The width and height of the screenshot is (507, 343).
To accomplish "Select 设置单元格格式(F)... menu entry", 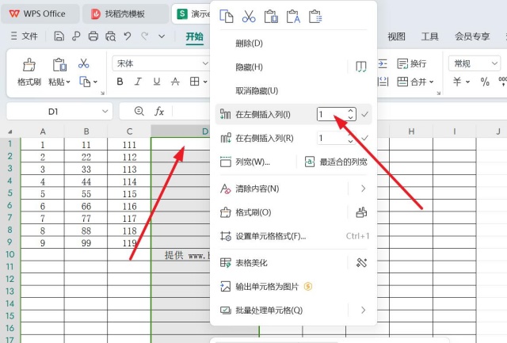I will [x=271, y=236].
